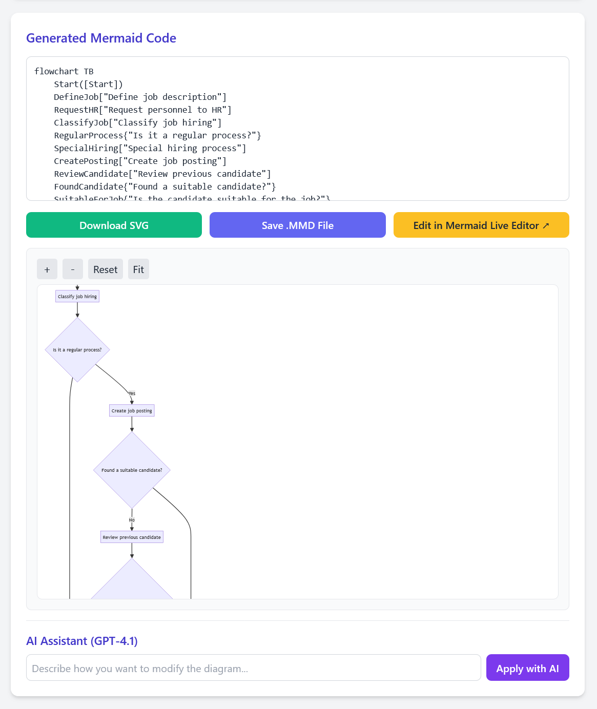Zoom in with the plus button
The height and width of the screenshot is (709, 597).
tap(47, 269)
